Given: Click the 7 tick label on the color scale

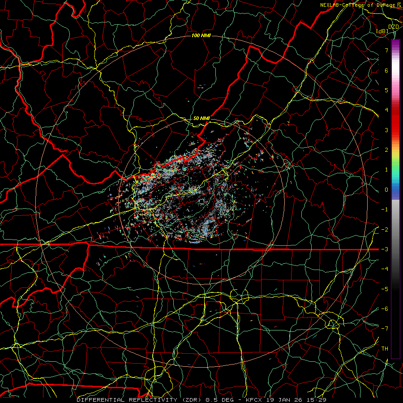Looking at the screenshot, I should point(386,50).
